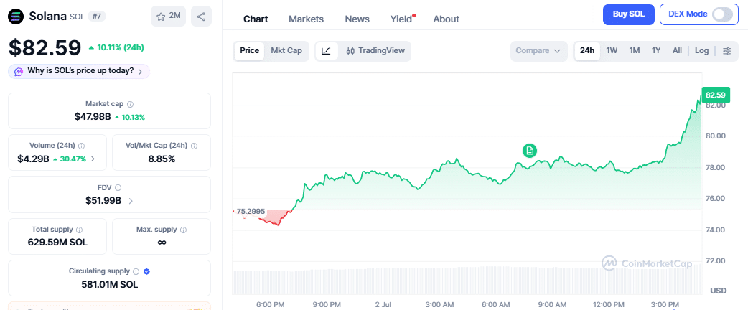Select the 24h time range
Viewport: 748px width, 310px height.
pos(587,50)
